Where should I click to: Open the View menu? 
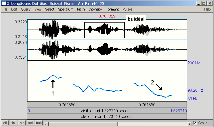click(x=38, y=9)
